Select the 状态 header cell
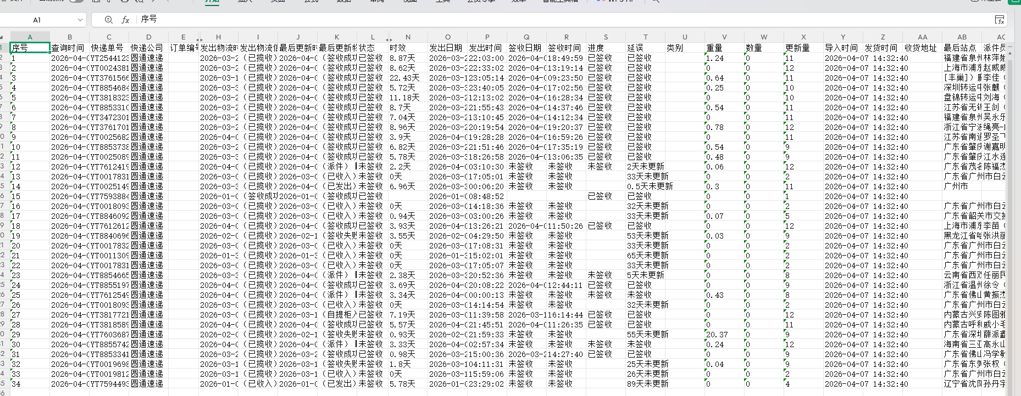The image size is (1021, 396). tap(370, 48)
